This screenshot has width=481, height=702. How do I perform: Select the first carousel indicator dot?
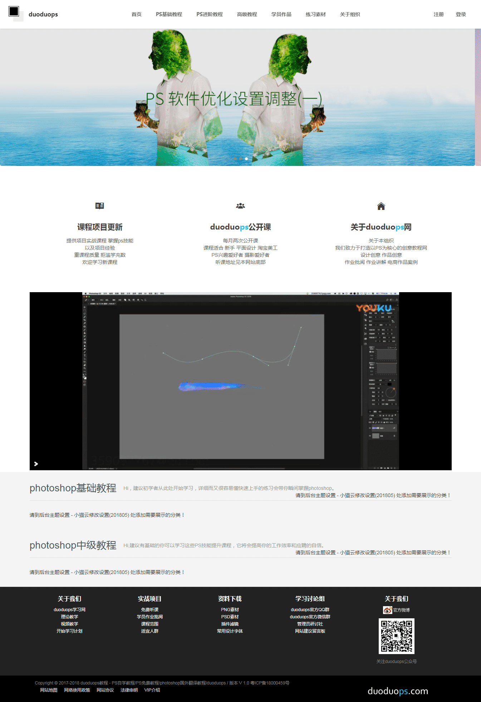[235, 158]
